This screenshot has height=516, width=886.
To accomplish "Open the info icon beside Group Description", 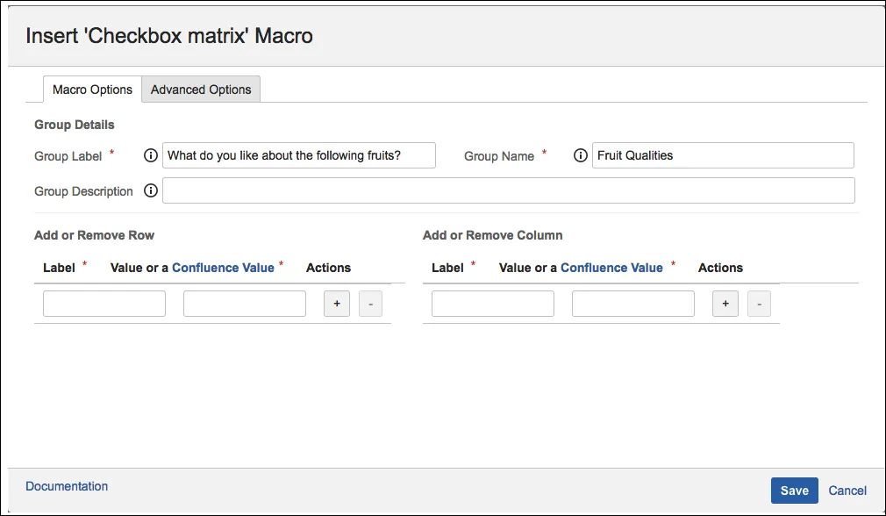I will 150,190.
